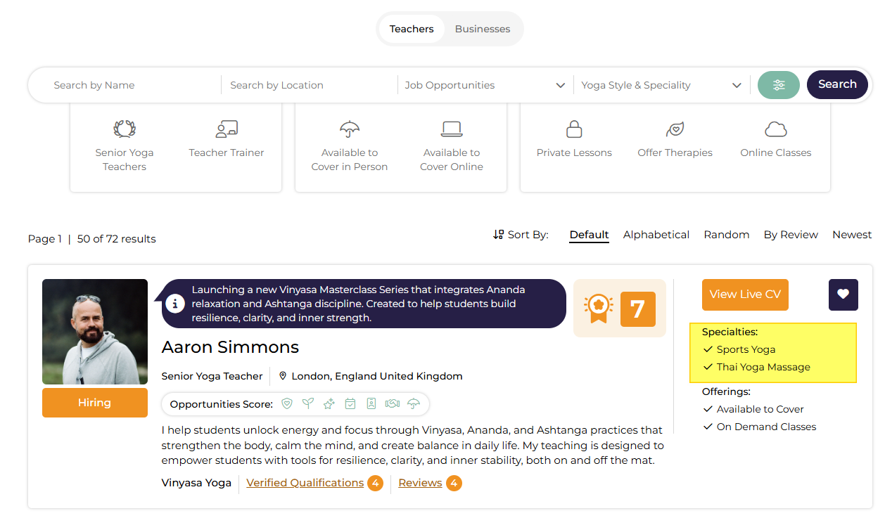Click the location pin icon before London
This screenshot has width=885, height=518.
[283, 376]
